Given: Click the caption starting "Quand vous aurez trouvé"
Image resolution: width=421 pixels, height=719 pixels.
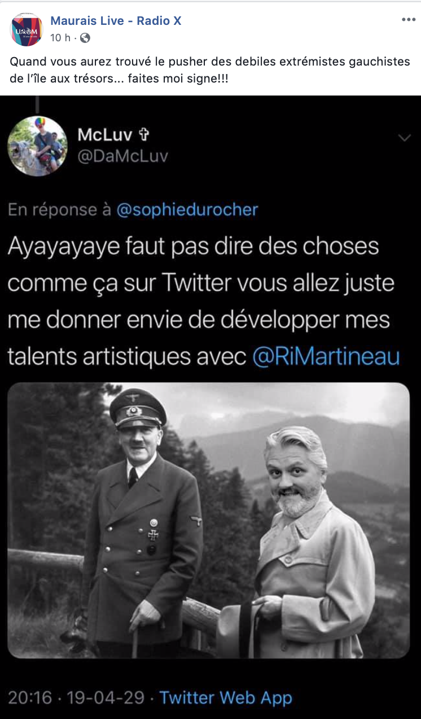Looking at the screenshot, I should coord(210,70).
